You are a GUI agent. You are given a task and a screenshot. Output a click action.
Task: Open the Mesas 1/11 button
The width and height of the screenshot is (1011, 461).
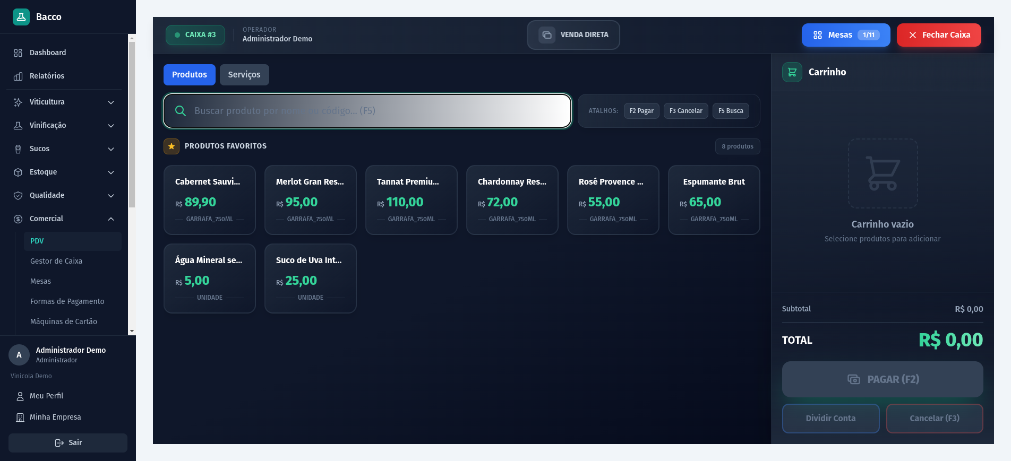[x=845, y=35]
